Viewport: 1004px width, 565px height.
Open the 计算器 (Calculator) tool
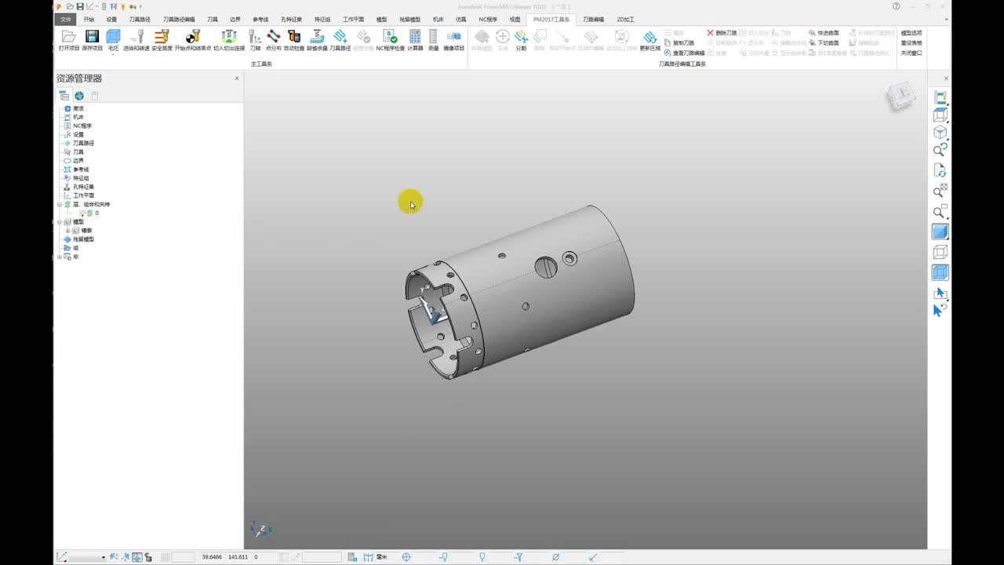(x=415, y=40)
